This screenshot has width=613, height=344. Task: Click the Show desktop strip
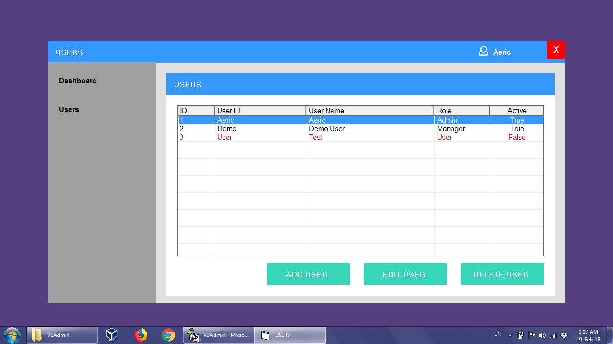point(609,335)
